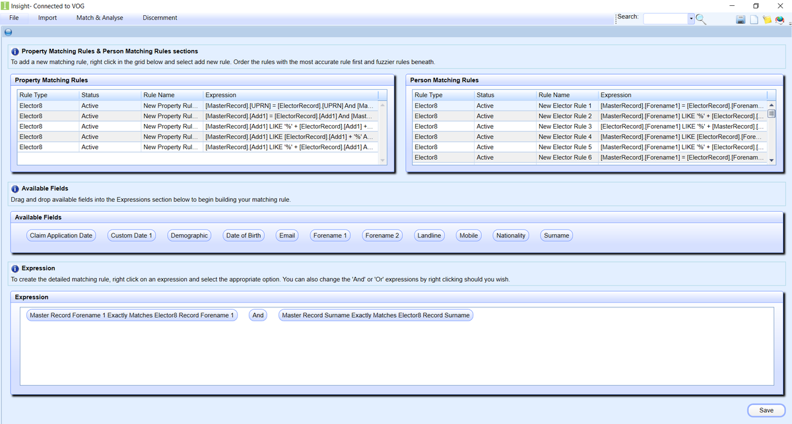Open the Discernment menu
This screenshot has height=424, width=792.
(160, 18)
